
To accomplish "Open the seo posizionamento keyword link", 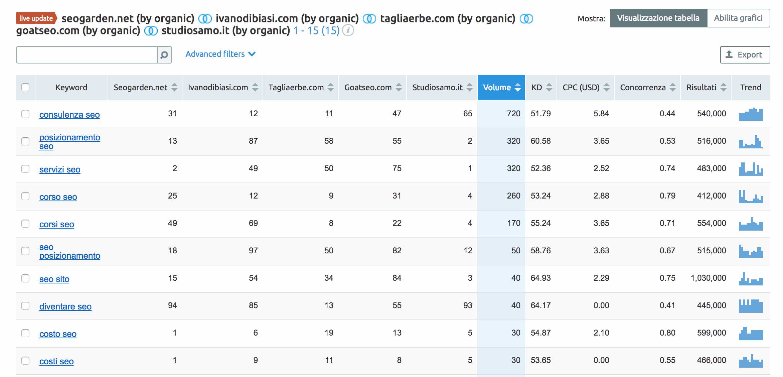I will click(x=69, y=251).
